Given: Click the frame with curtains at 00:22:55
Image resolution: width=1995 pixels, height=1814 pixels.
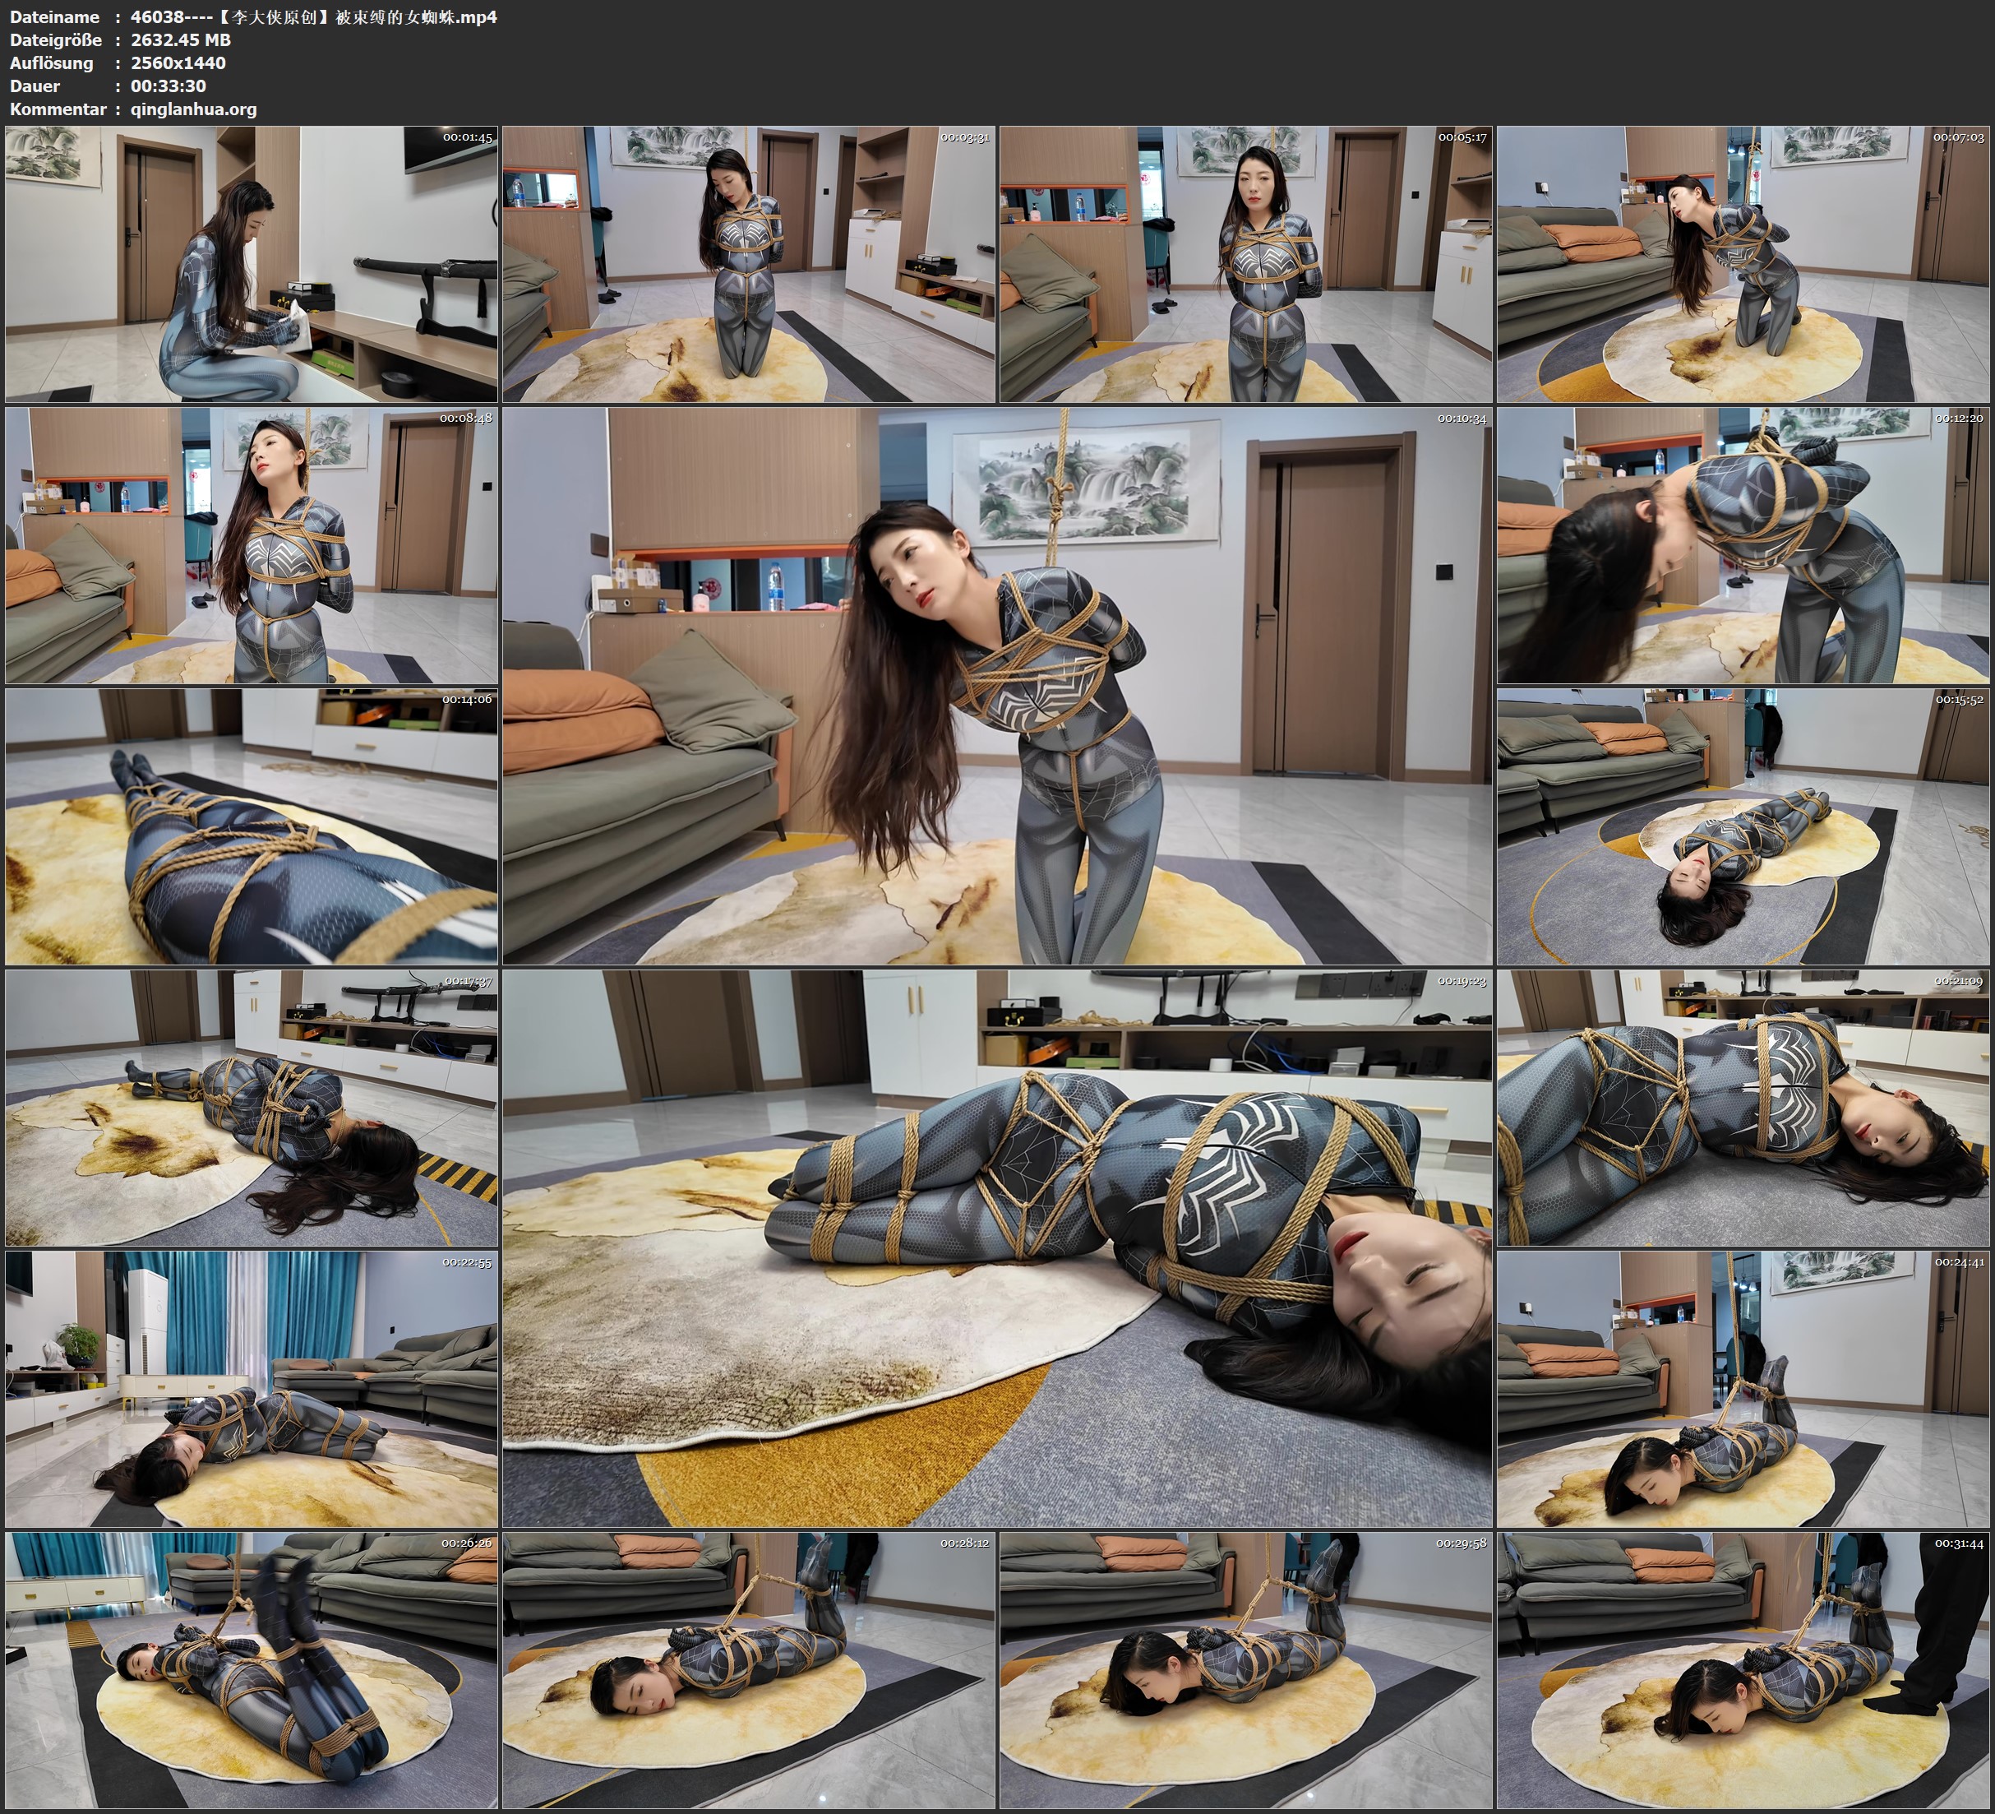Looking at the screenshot, I should pos(252,1389).
